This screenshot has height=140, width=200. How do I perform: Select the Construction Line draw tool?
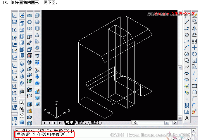click(187, 22)
